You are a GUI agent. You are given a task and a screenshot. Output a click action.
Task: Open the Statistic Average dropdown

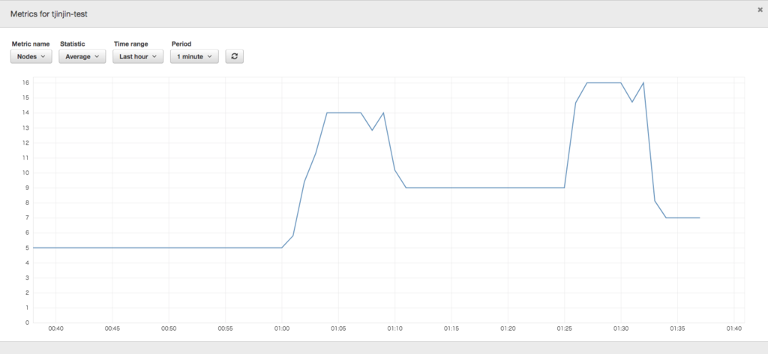click(82, 56)
